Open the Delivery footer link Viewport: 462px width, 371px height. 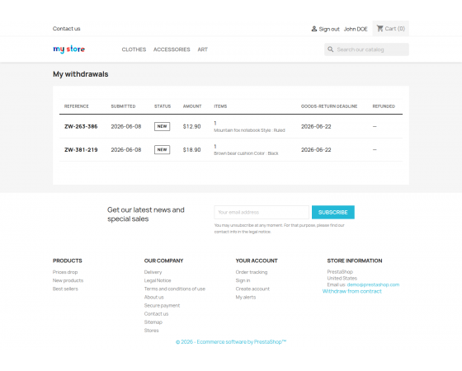[153, 272]
